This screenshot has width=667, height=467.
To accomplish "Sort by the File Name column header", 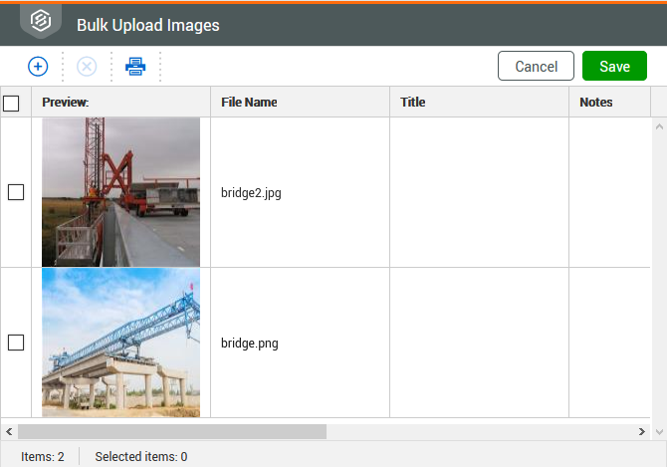I will point(300,103).
